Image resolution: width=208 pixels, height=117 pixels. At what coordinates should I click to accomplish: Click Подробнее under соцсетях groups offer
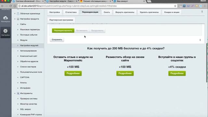point(177,73)
